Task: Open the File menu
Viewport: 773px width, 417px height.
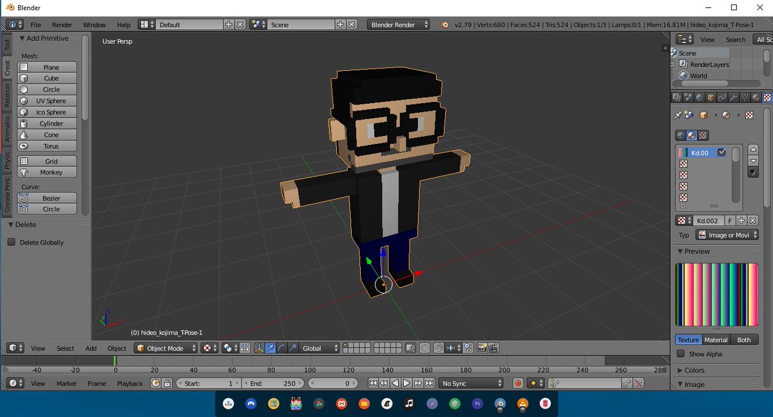Action: click(x=35, y=24)
